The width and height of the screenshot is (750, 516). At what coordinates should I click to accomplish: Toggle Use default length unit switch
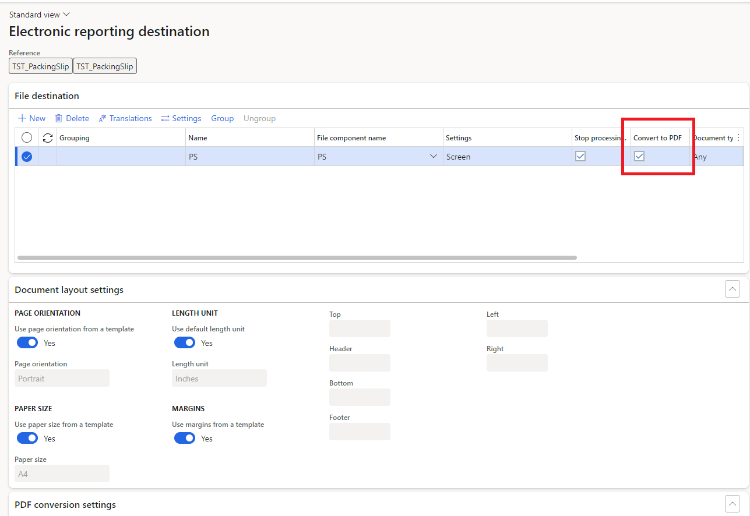(x=185, y=342)
